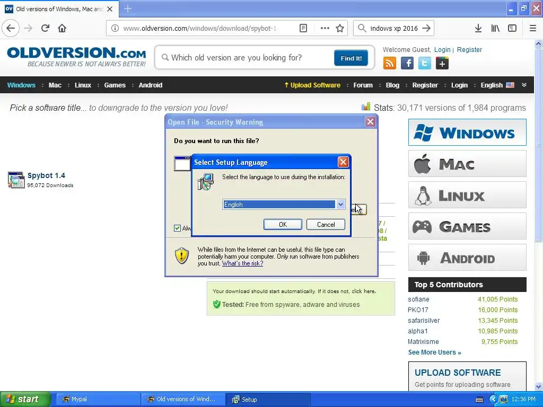Click the black plus share icon
Image resolution: width=543 pixels, height=407 pixels.
pyautogui.click(x=442, y=64)
